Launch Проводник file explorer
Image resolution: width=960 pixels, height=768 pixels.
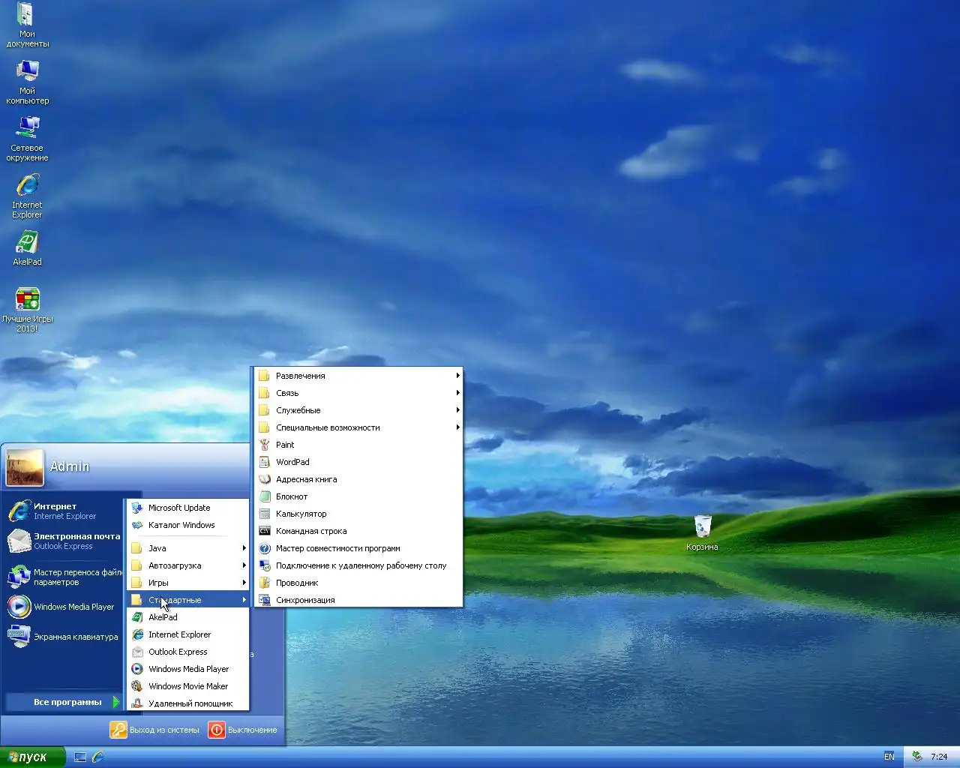[x=358, y=583]
